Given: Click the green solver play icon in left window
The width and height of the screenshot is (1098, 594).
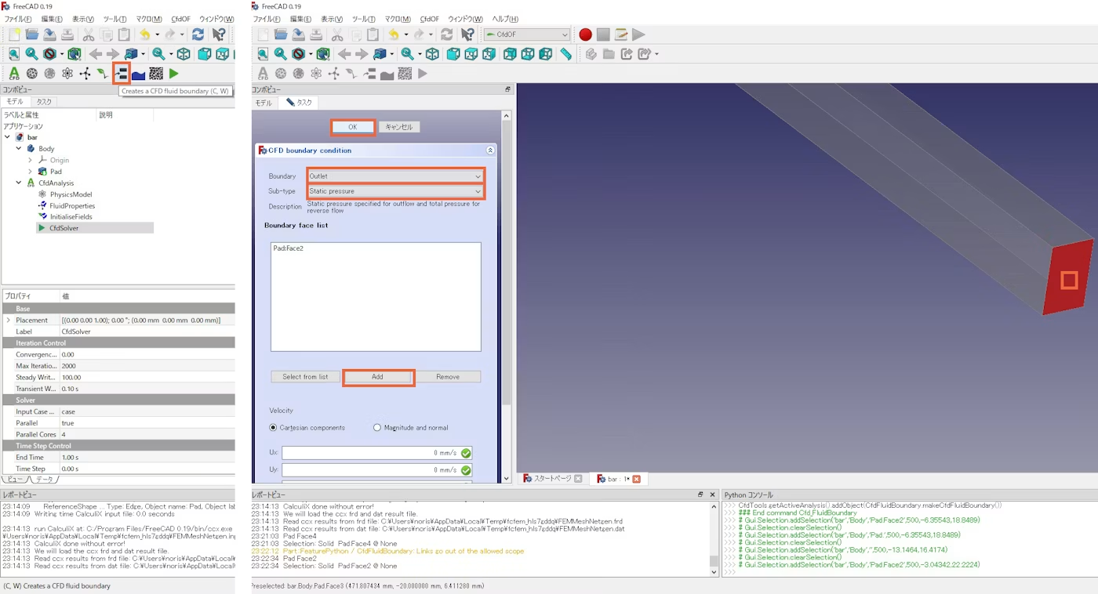Looking at the screenshot, I should click(173, 74).
